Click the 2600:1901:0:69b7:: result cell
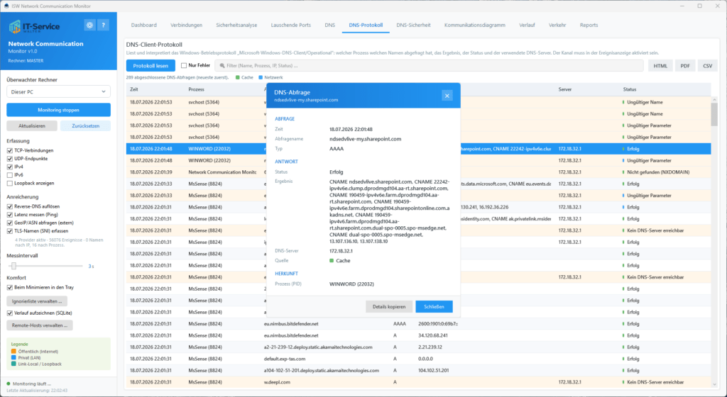 438,324
